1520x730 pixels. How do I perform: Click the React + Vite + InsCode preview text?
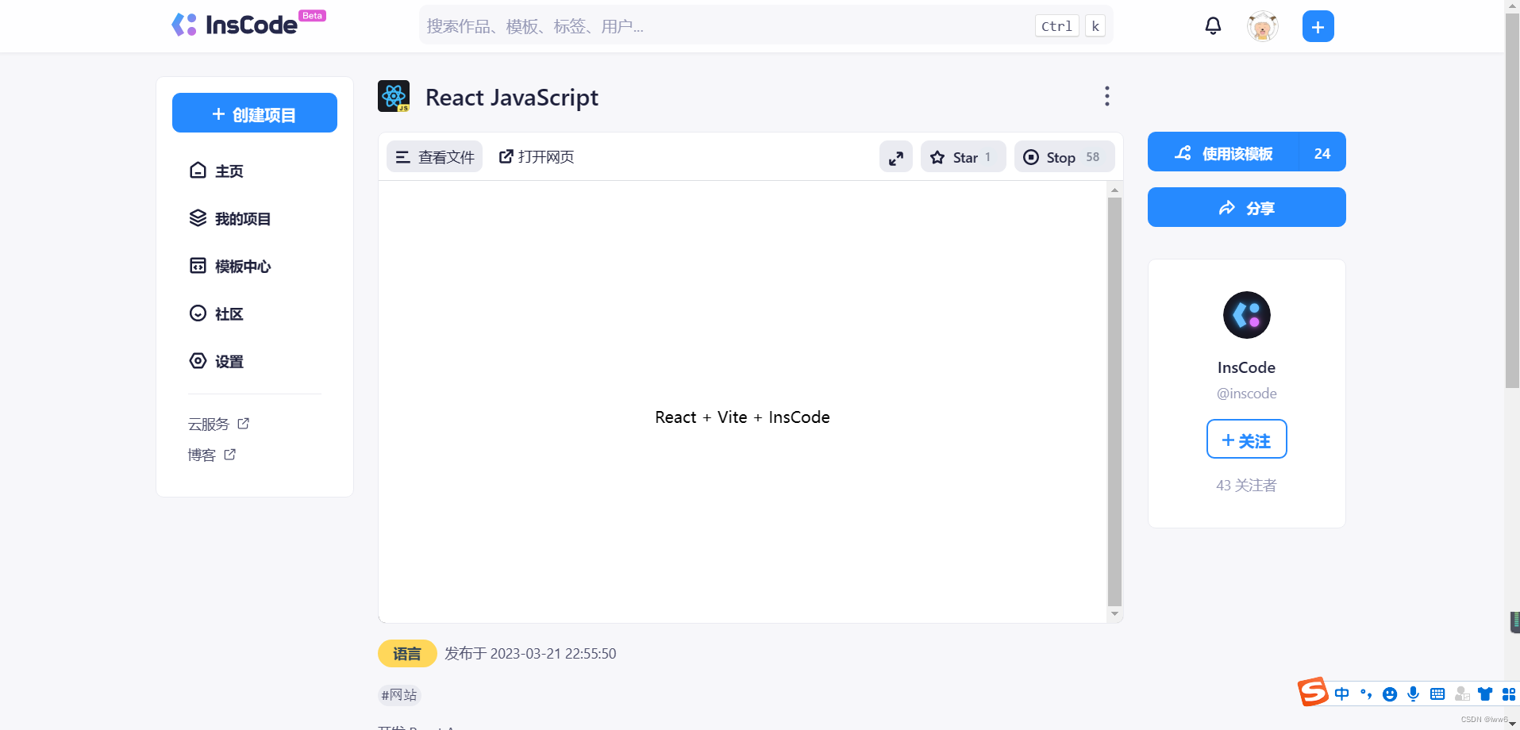742,417
